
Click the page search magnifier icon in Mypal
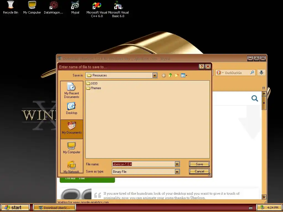tap(255, 99)
